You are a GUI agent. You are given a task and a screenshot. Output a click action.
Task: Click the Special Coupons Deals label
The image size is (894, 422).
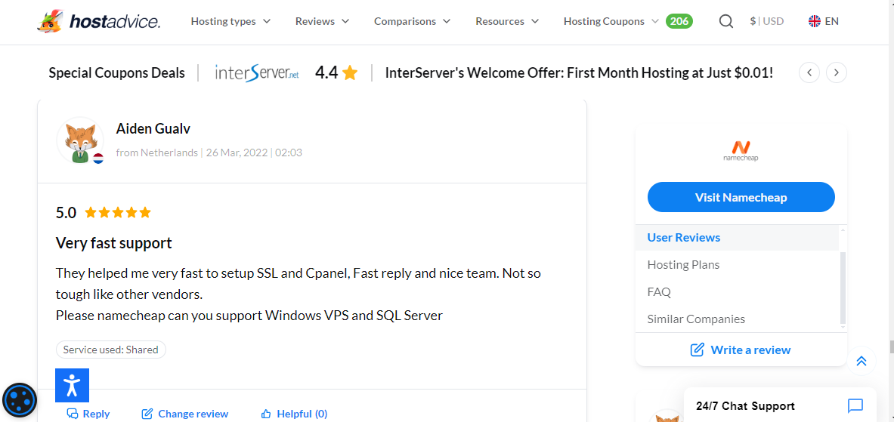116,73
